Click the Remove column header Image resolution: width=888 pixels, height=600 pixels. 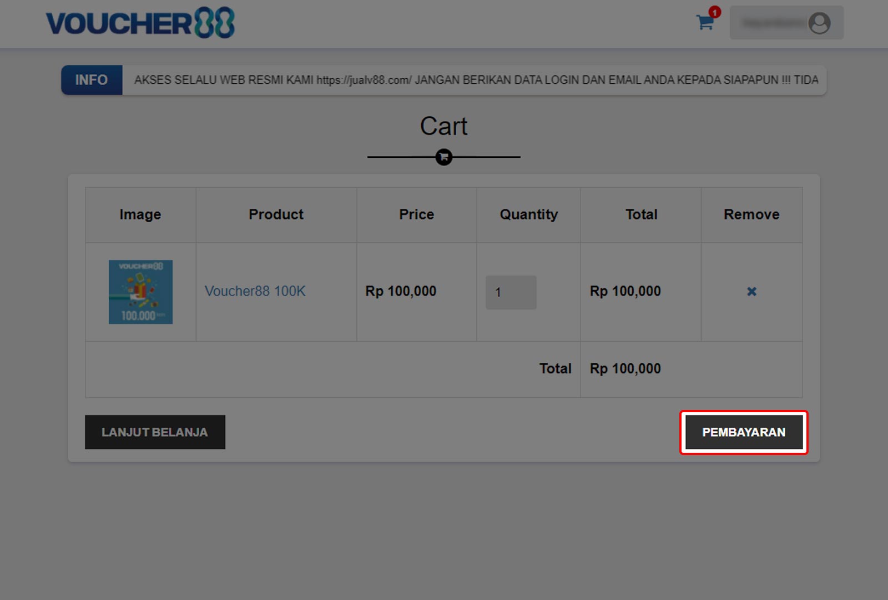[751, 214]
